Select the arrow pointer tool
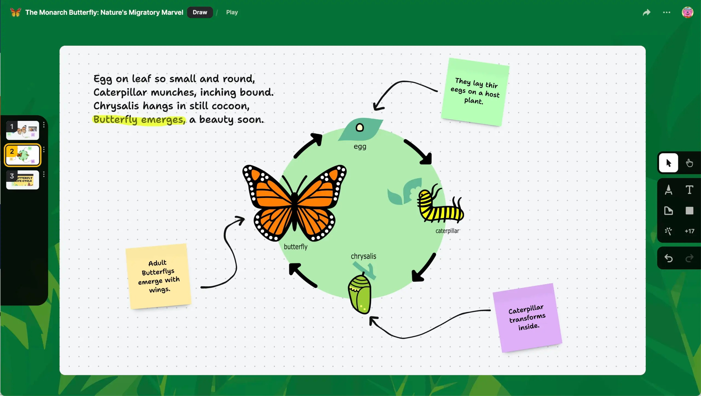This screenshot has height=396, width=701. pos(668,163)
